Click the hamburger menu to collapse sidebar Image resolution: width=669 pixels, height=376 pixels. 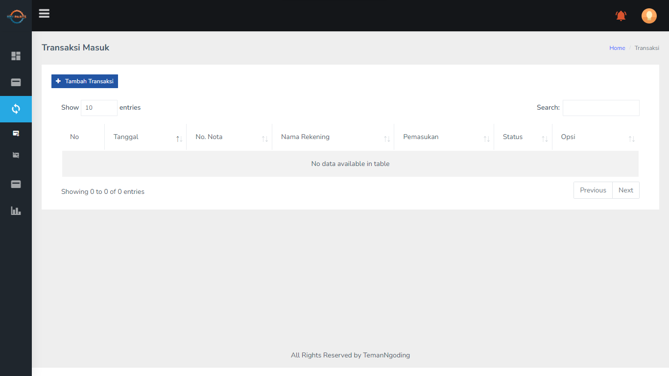[x=44, y=13]
